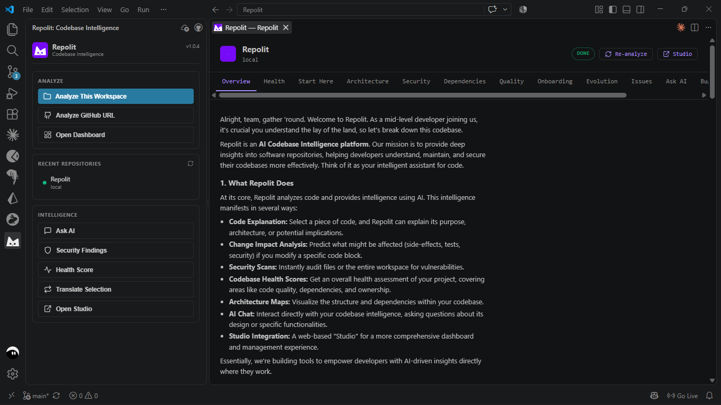Click the elephant icon in activity bar
Viewport: 721px width, 405px height.
(x=13, y=177)
